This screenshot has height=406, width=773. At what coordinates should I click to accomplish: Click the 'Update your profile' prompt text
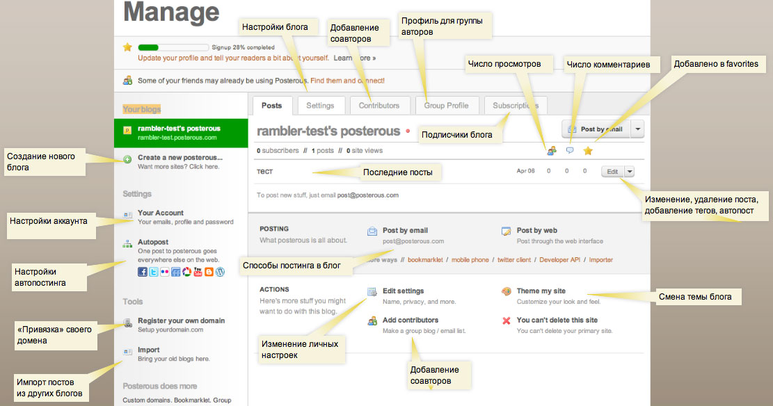(232, 58)
